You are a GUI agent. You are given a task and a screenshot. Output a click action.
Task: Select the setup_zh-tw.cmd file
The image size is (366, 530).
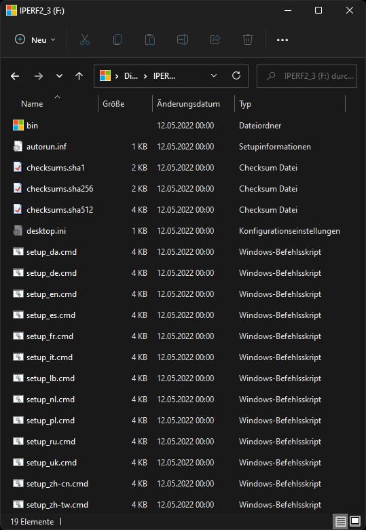coord(57,505)
